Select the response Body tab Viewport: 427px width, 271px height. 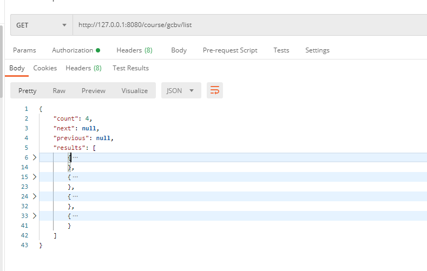click(17, 68)
